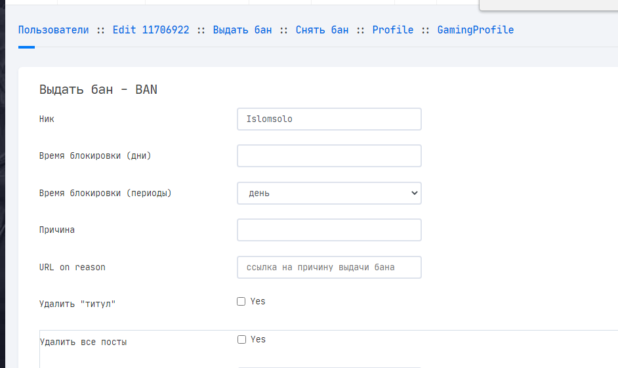618x368 pixels.
Task: Click the Ник input with Islomsolo
Action: coord(329,119)
